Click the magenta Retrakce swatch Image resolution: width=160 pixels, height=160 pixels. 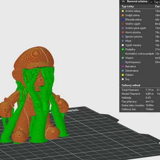point(123,66)
